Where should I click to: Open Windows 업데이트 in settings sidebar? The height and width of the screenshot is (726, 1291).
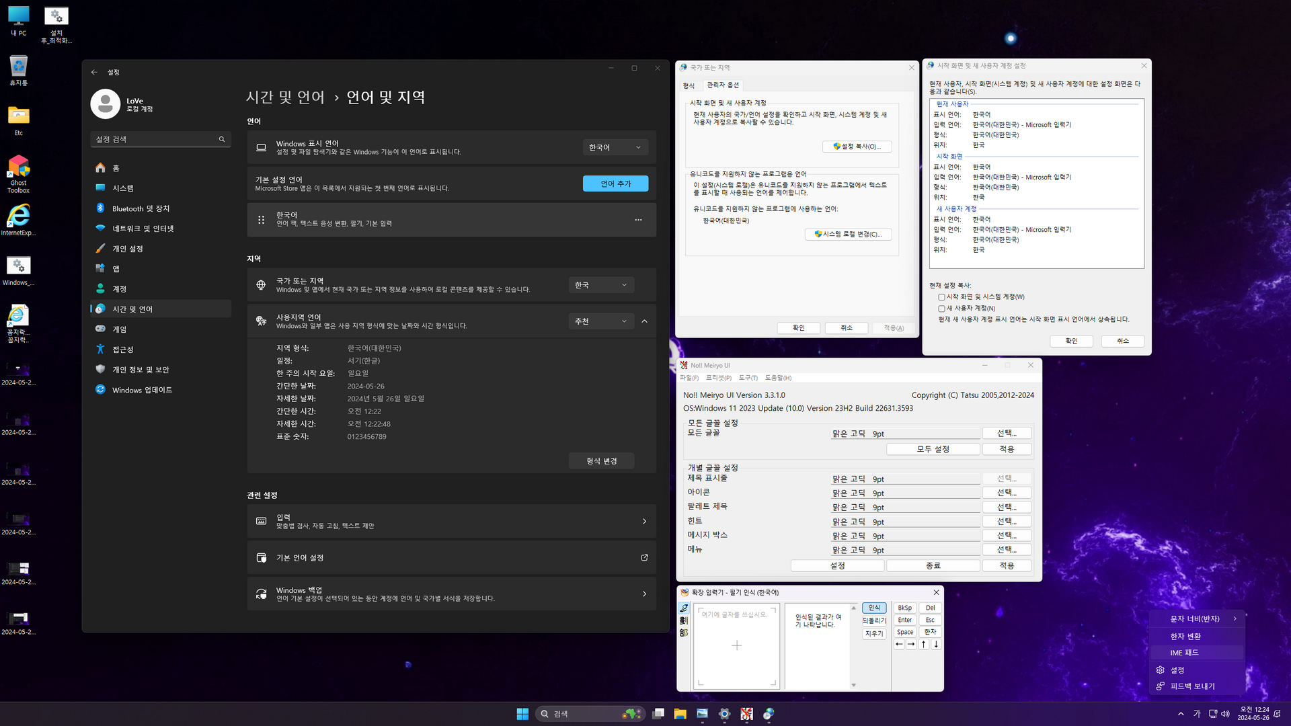[x=142, y=390]
